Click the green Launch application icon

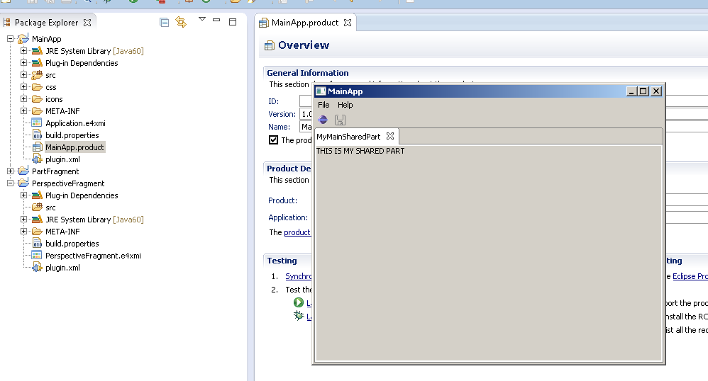(299, 302)
